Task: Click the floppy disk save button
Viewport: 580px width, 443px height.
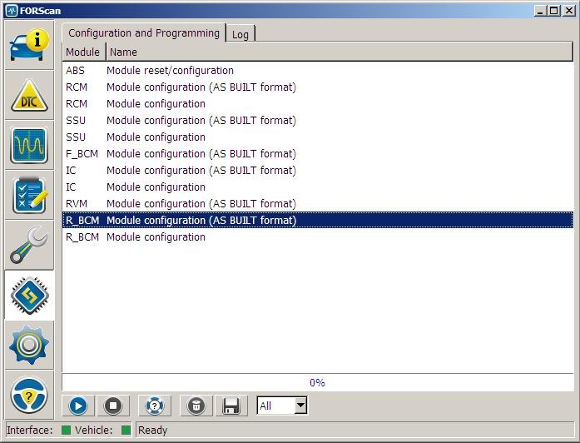Action: click(x=231, y=406)
